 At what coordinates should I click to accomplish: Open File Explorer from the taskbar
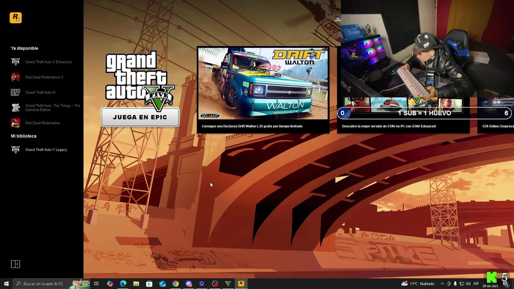[x=136, y=284]
